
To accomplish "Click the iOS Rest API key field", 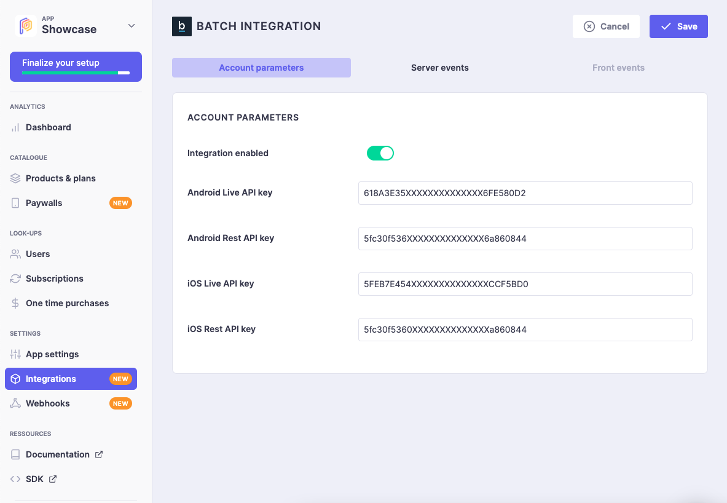I will (525, 330).
